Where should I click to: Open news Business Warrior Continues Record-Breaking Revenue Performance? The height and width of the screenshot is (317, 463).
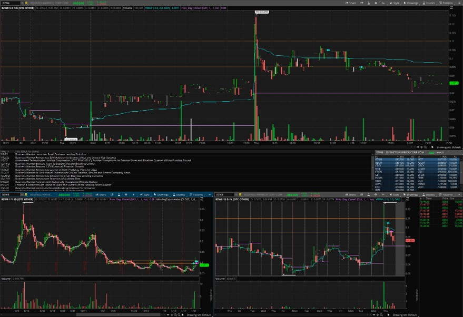[x=55, y=187]
